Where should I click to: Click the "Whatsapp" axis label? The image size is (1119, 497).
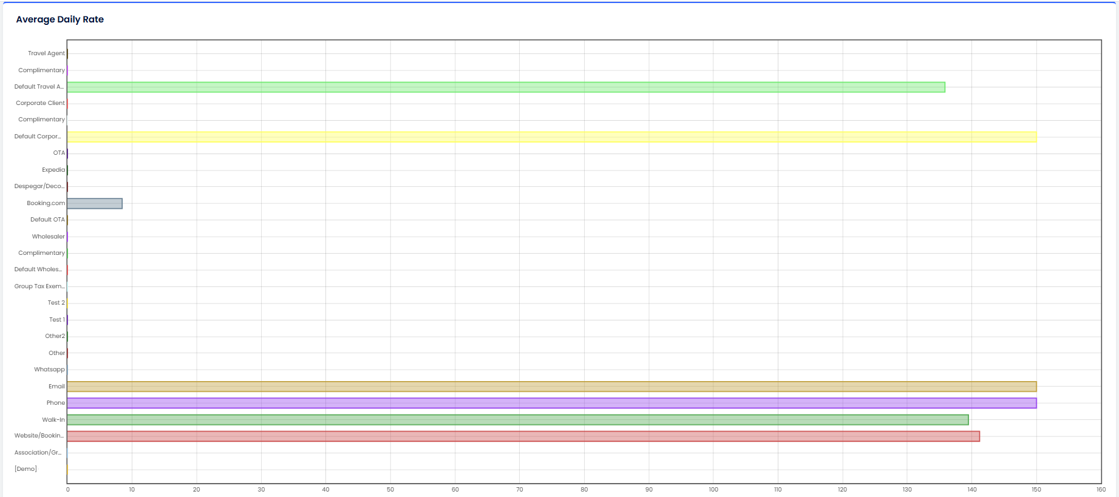[49, 370]
